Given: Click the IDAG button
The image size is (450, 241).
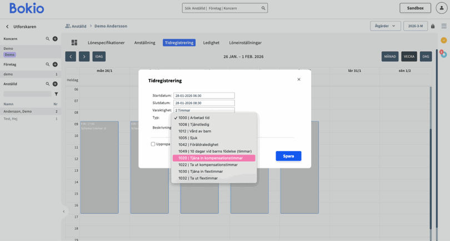Looking at the screenshot, I should click(x=98, y=57).
